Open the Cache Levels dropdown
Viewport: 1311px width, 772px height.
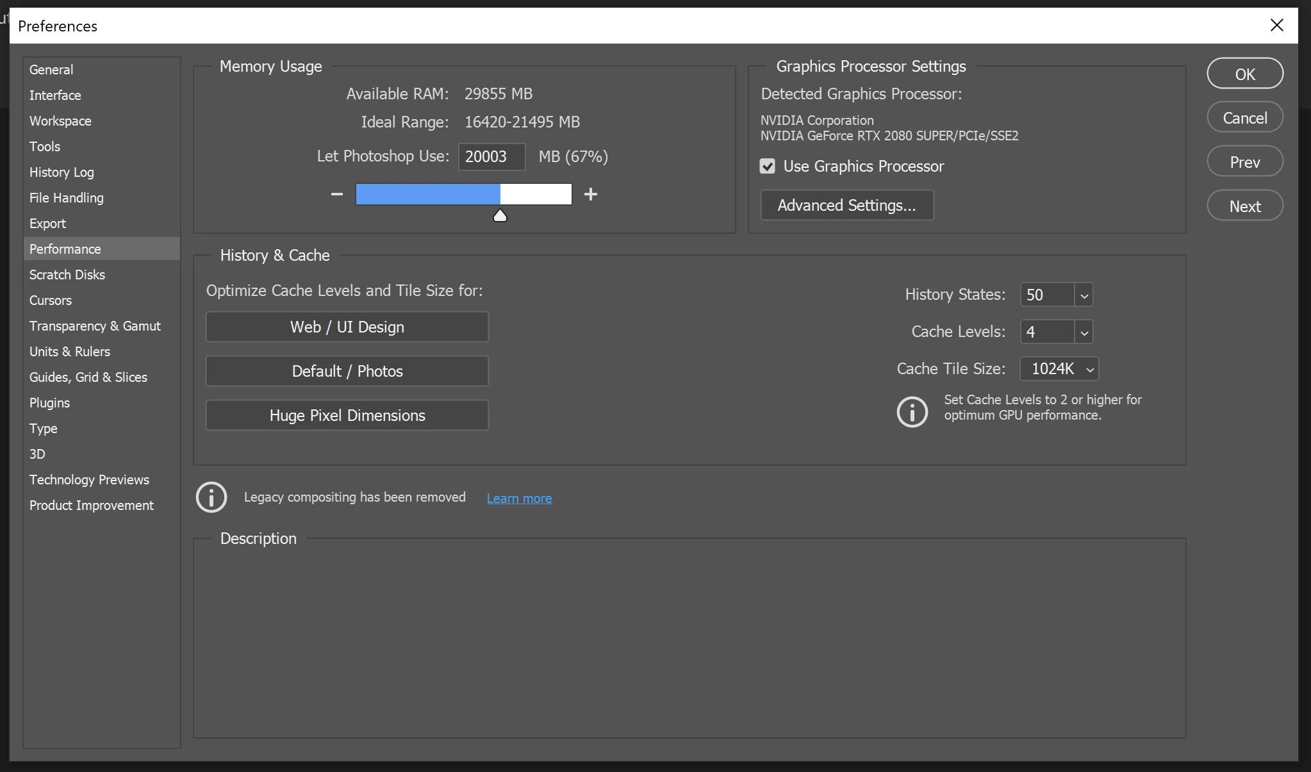click(1084, 333)
